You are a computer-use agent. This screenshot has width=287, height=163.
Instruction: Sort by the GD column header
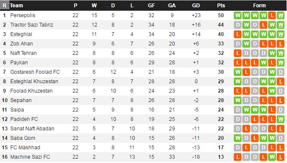pyautogui.click(x=196, y=6)
